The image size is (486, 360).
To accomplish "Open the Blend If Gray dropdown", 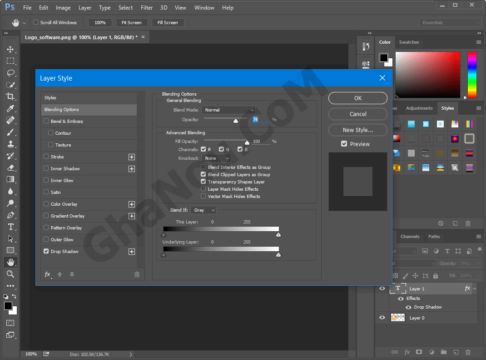I will click(x=203, y=210).
